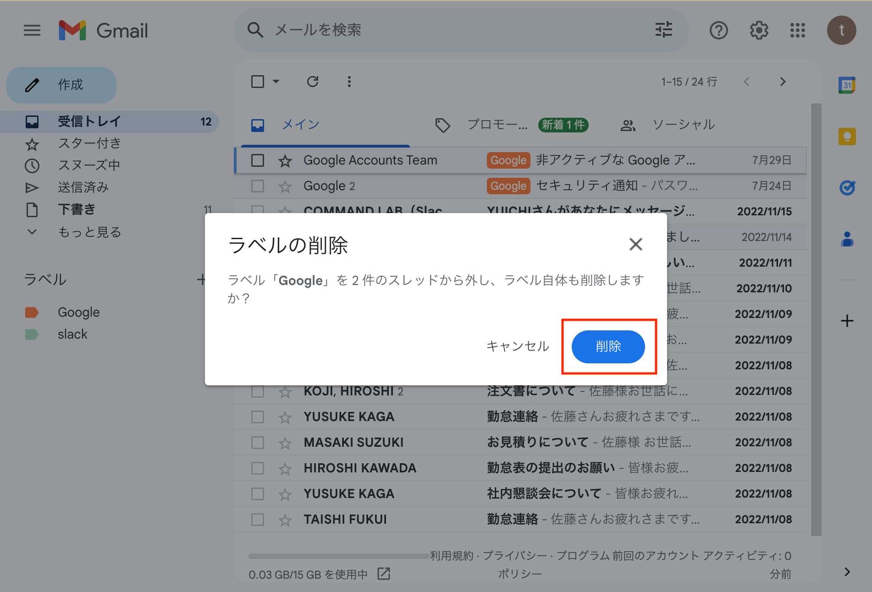Check the YUSUKE KAGA 勤怠連絡 email checkbox
The image size is (872, 592).
click(x=258, y=417)
